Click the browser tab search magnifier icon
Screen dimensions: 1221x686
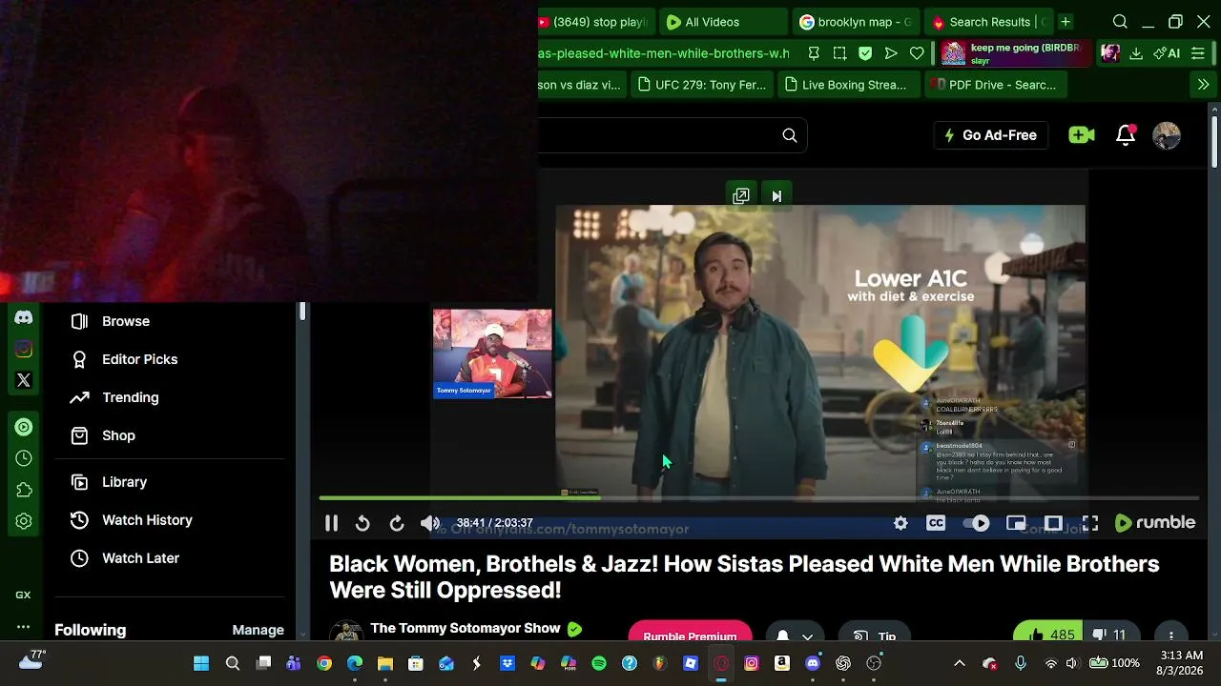(x=1120, y=22)
